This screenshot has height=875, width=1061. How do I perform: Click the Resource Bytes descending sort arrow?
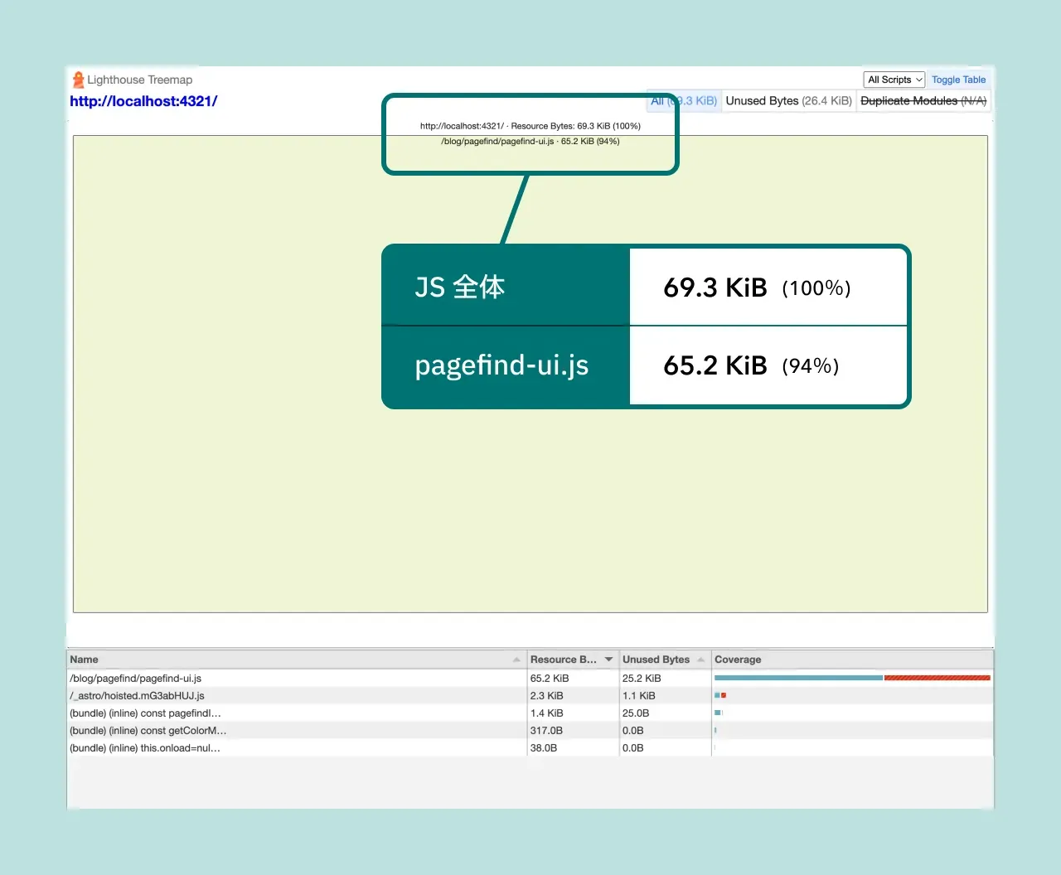click(x=608, y=660)
